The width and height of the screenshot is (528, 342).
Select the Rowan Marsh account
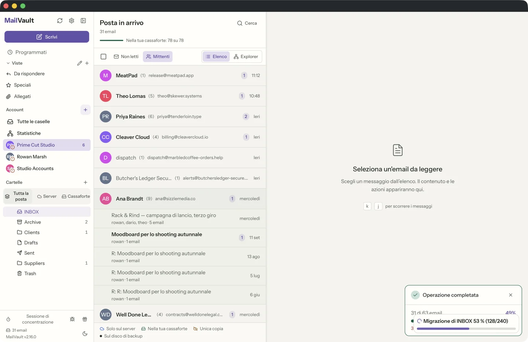click(x=47, y=157)
